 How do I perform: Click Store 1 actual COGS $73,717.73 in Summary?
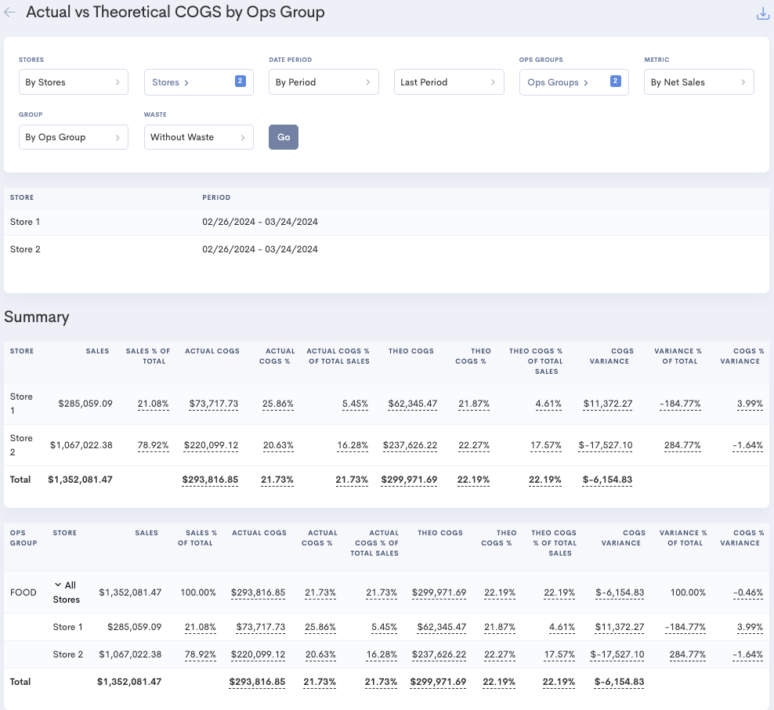[214, 404]
